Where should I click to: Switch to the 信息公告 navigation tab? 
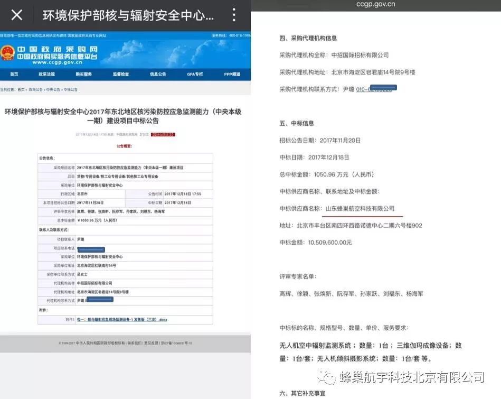coord(158,75)
